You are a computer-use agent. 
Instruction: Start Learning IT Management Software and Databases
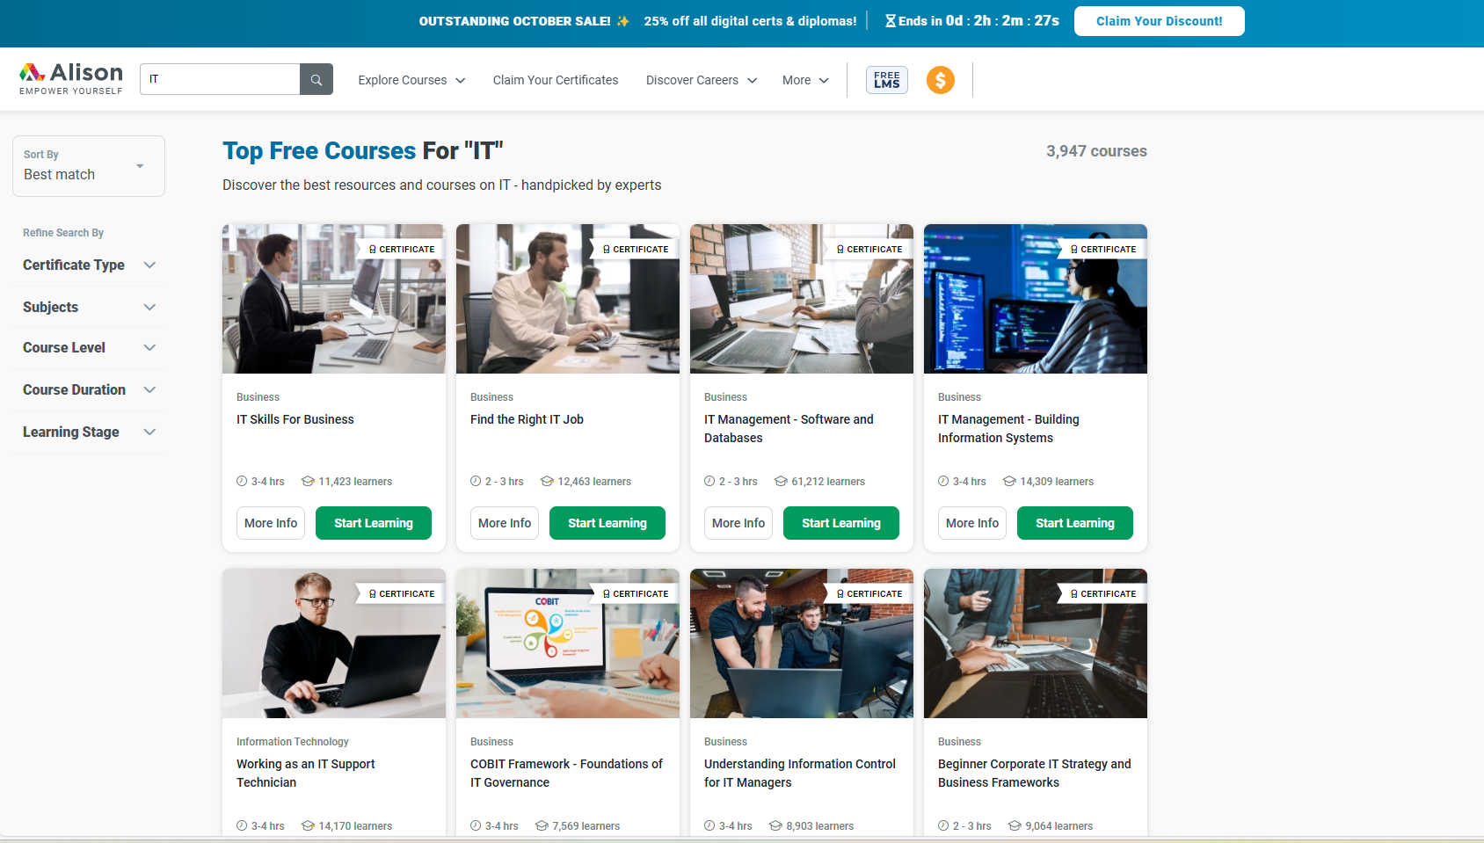(841, 523)
